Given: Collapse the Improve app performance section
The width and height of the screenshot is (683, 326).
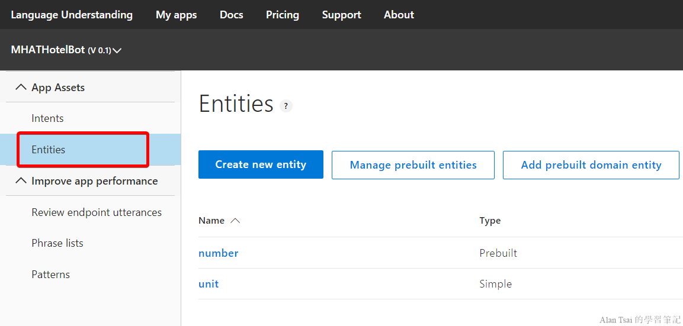Looking at the screenshot, I should (21, 181).
